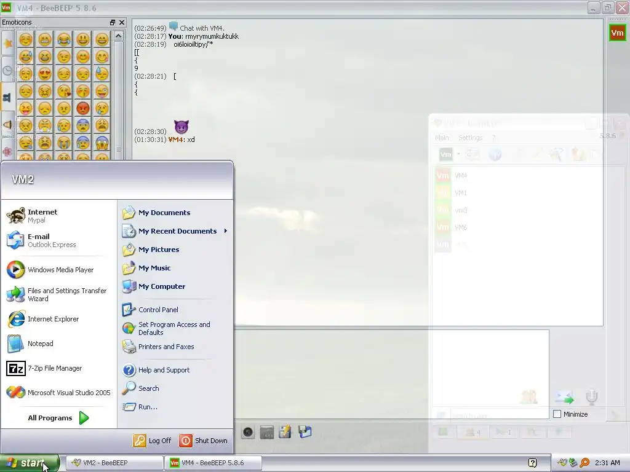Insert the screaming face emoticon
Image resolution: width=630 pixels, height=472 pixels.
102,143
